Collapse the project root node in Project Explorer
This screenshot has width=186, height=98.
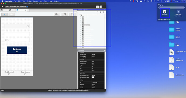click(79, 15)
